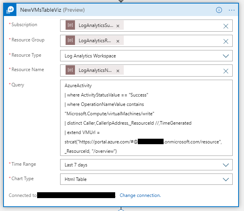This screenshot has width=244, height=211.
Task: Click the Change connection link
Action: pyautogui.click(x=140, y=195)
